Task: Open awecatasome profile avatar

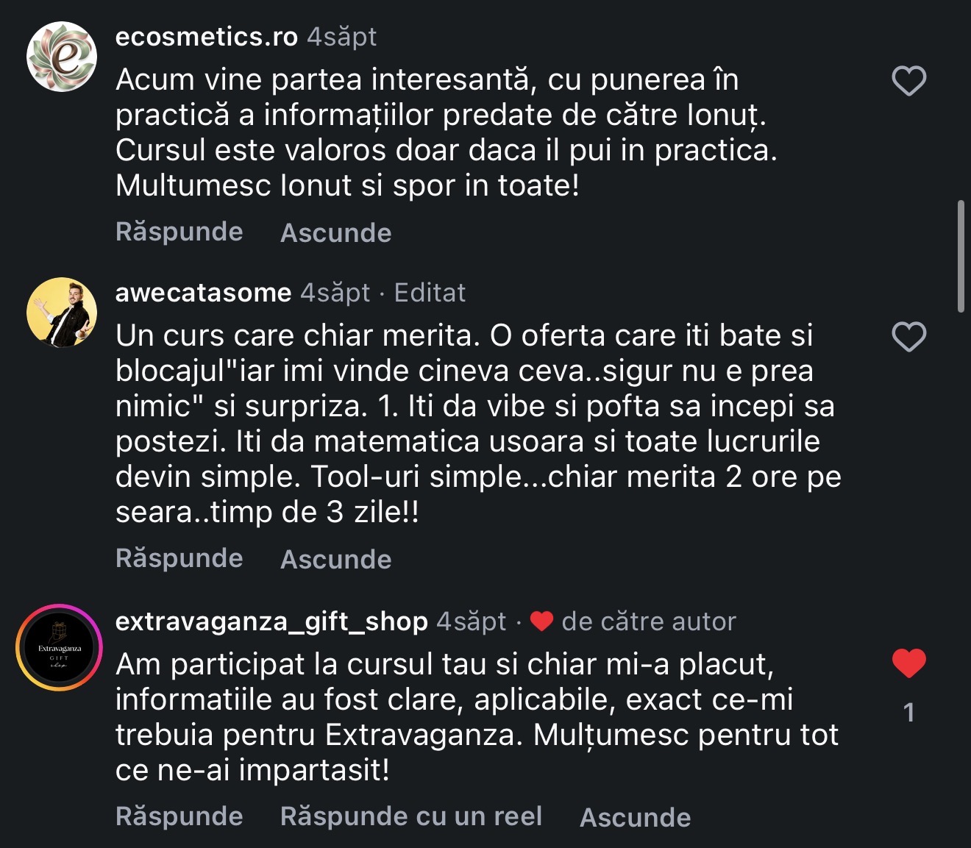Action: point(62,313)
